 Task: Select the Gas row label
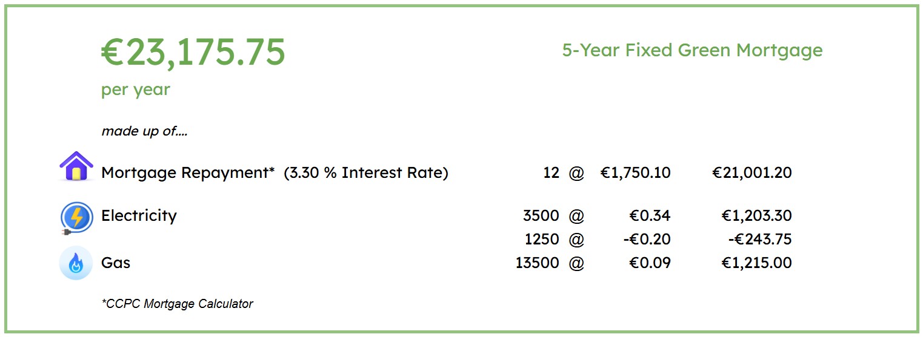click(x=116, y=263)
